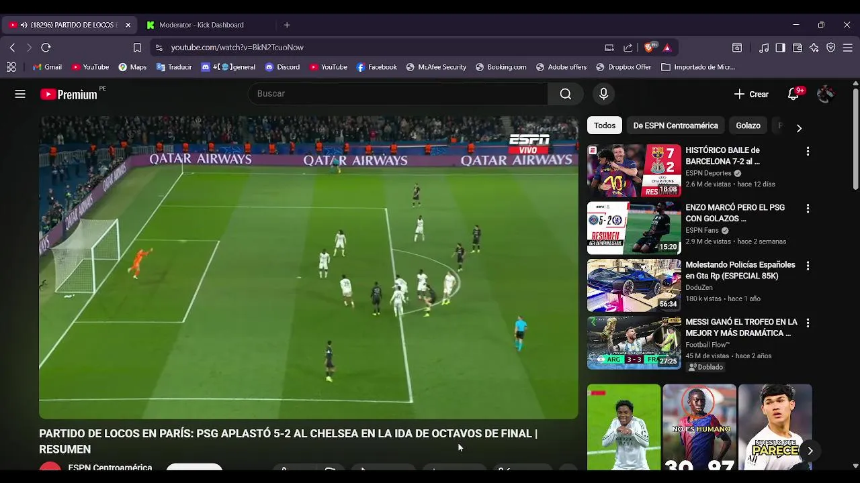Click the Buscar search field
The height and width of the screenshot is (483, 860).
click(x=398, y=94)
